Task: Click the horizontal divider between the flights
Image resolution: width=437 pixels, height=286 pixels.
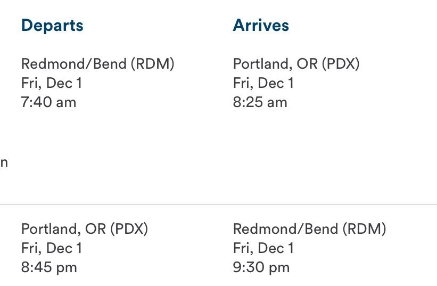Action: click(218, 205)
